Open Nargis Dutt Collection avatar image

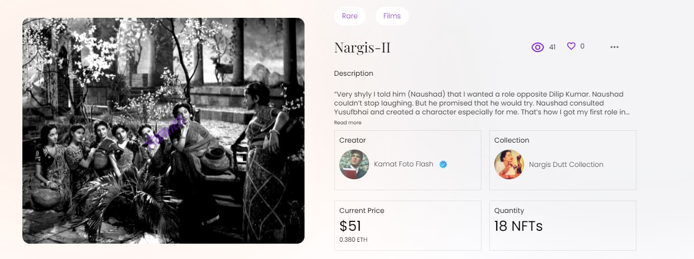coord(509,164)
